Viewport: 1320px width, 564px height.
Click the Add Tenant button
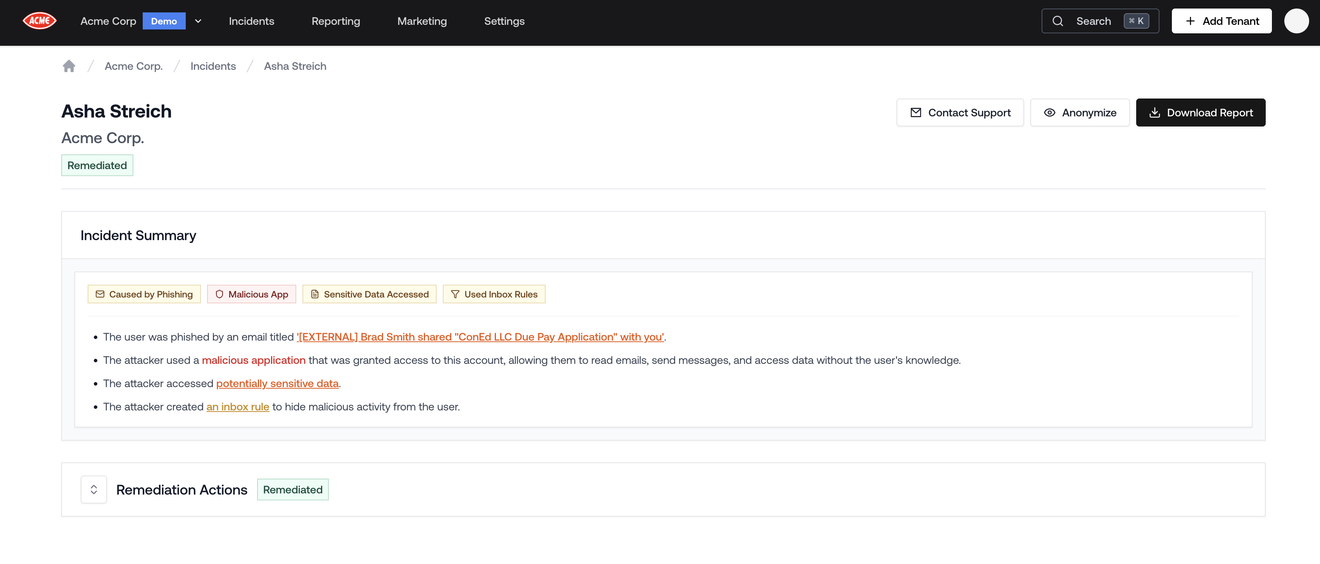tap(1222, 21)
